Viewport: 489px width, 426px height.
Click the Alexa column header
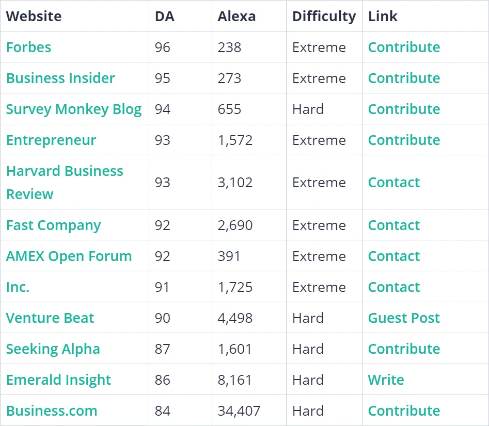pyautogui.click(x=236, y=16)
